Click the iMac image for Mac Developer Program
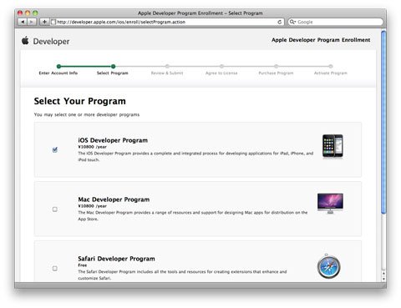Image resolution: width=401 pixels, height=308 pixels. click(330, 204)
